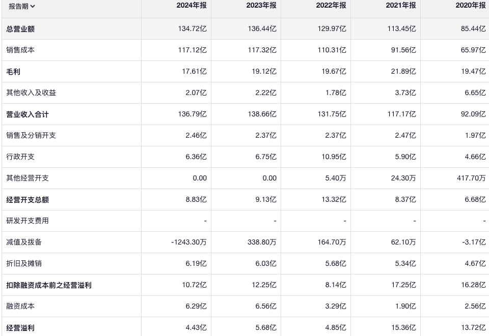Click the 其他收入及收益 row label
The width and height of the screenshot is (489, 336).
[x=28, y=93]
